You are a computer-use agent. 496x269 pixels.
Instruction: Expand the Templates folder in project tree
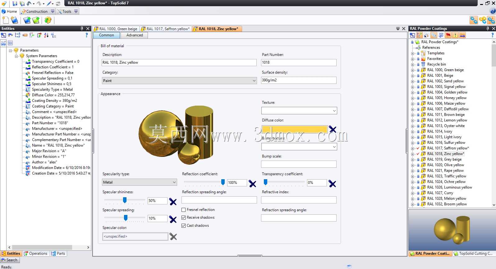412,53
